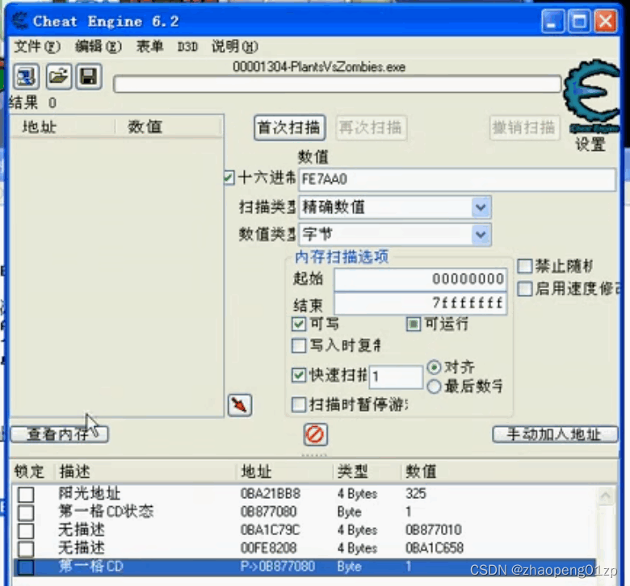Image resolution: width=630 pixels, height=586 pixels.
Task: Click the Cheat Engine title bar icon
Action: (x=19, y=21)
